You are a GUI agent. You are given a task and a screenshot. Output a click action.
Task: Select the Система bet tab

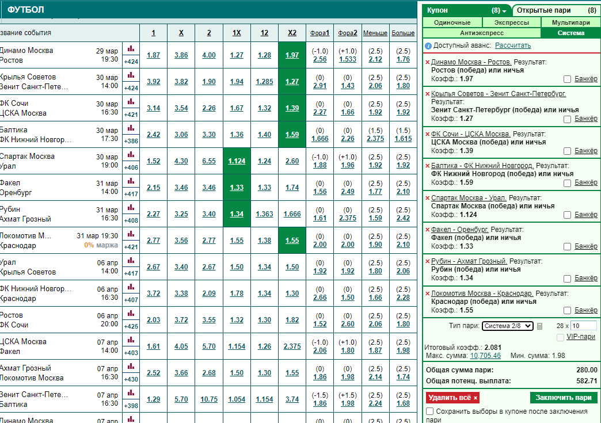570,33
